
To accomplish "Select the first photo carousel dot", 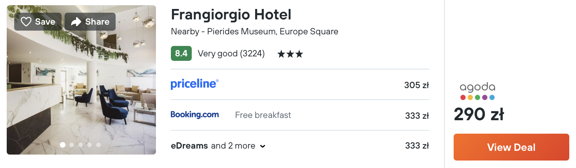I will (x=63, y=145).
